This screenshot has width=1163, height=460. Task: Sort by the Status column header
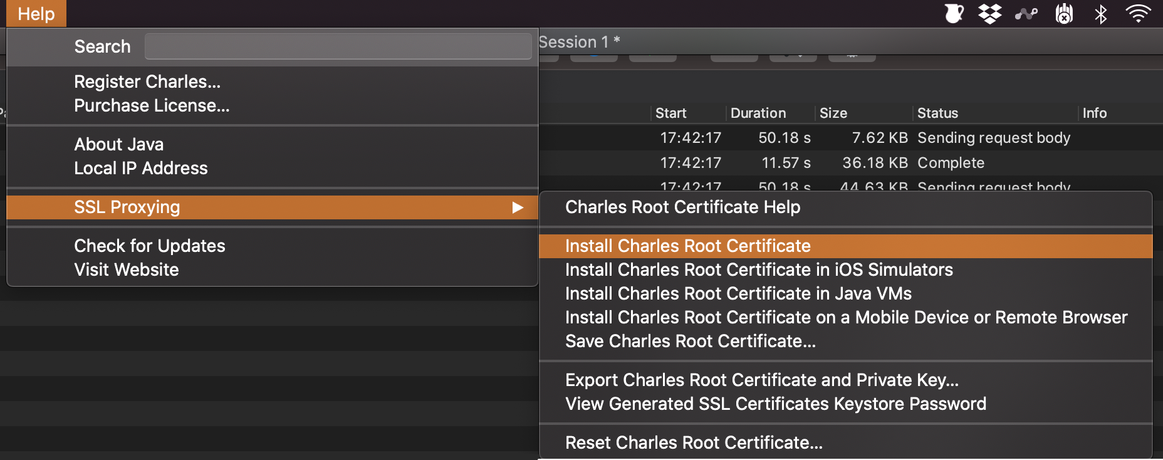pos(937,113)
